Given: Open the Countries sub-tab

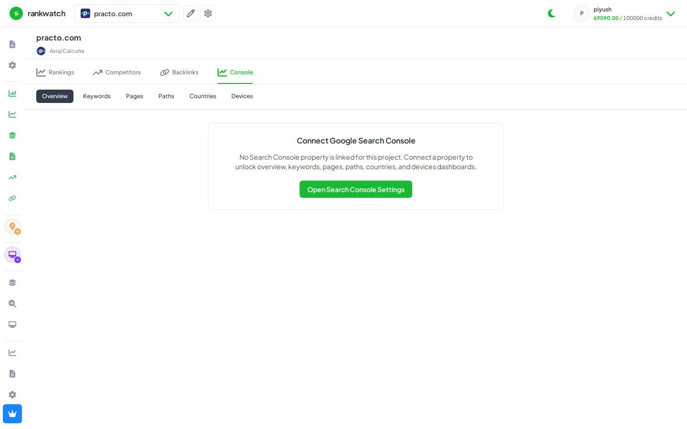Looking at the screenshot, I should coord(203,96).
